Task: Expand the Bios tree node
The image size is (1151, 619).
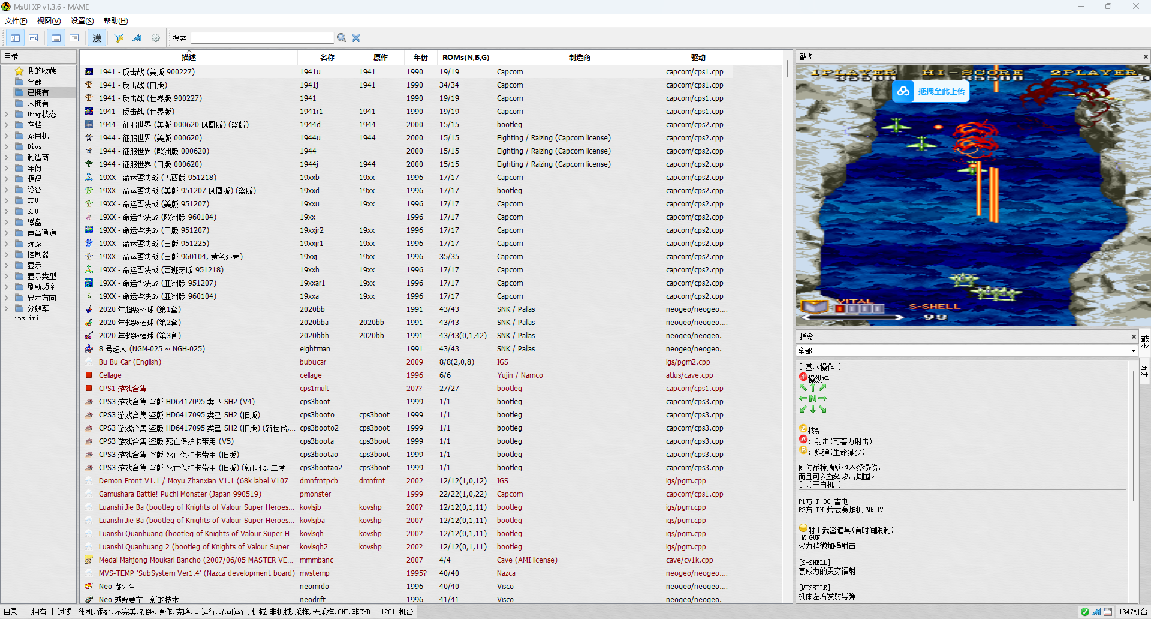Action: coord(6,146)
